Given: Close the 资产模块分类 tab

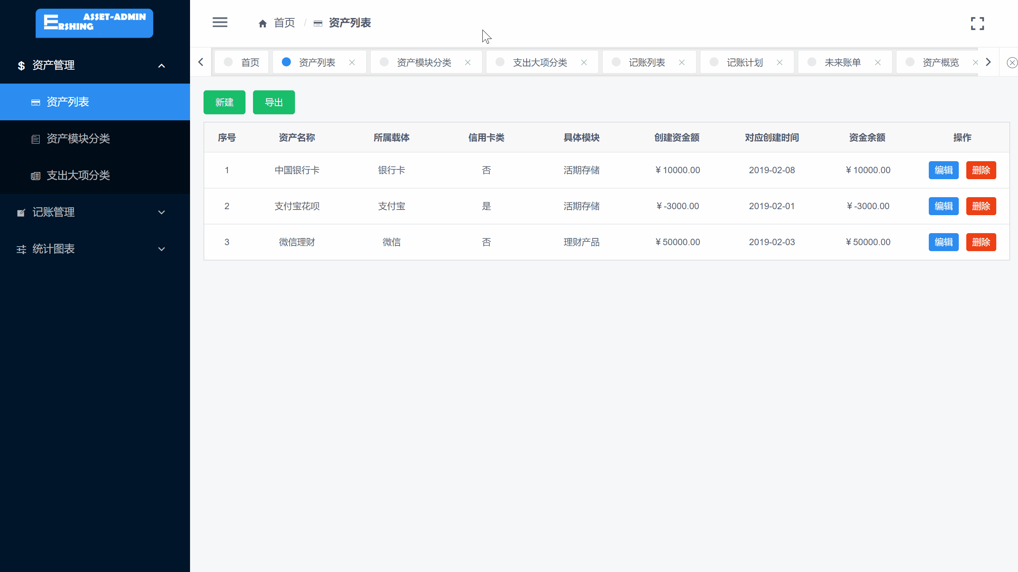Looking at the screenshot, I should 467,63.
